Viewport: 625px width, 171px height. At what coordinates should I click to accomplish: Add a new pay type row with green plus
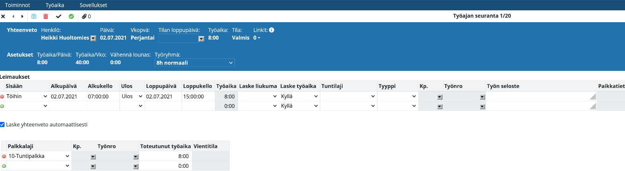coord(4,166)
